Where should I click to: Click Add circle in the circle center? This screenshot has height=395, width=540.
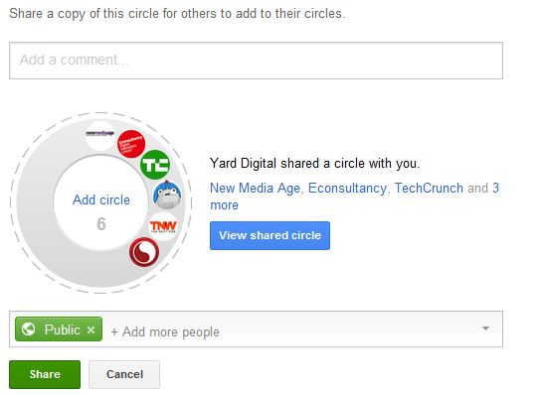101,199
